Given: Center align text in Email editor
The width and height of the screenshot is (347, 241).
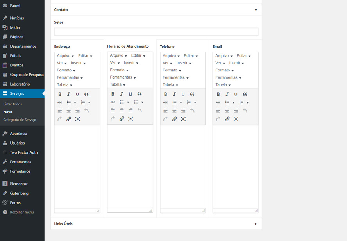Looking at the screenshot, I should pyautogui.click(x=227, y=111).
